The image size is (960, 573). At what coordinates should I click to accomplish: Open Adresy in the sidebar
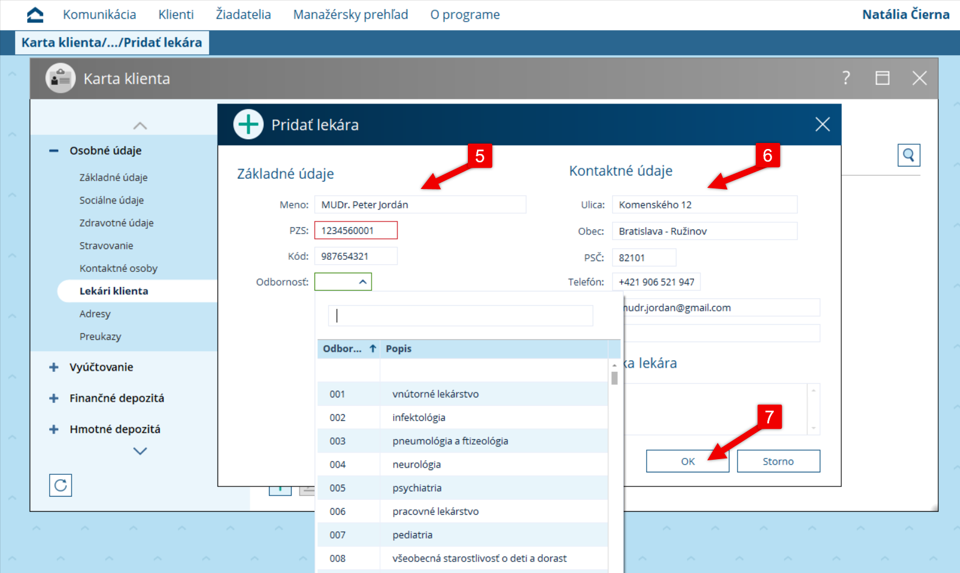tap(95, 314)
